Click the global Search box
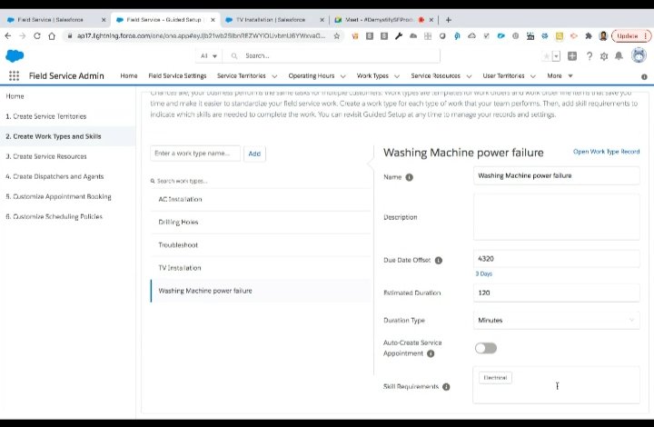Viewport: 654px width, 427px height. 332,56
